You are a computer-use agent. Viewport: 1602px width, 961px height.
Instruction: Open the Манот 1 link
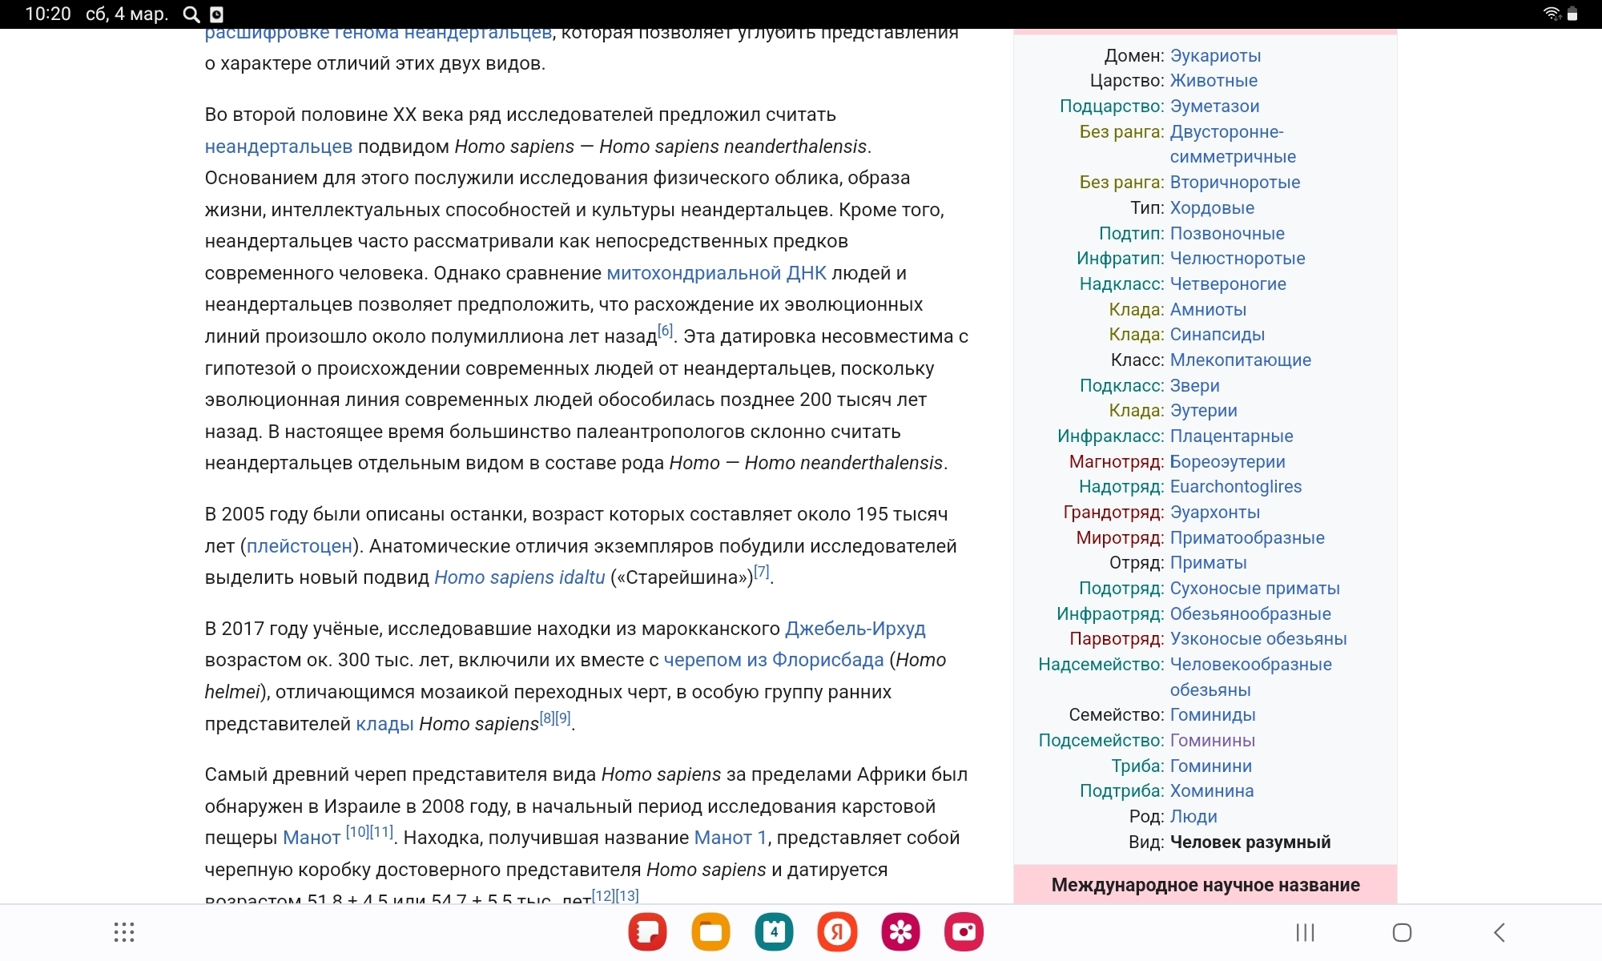tap(730, 838)
